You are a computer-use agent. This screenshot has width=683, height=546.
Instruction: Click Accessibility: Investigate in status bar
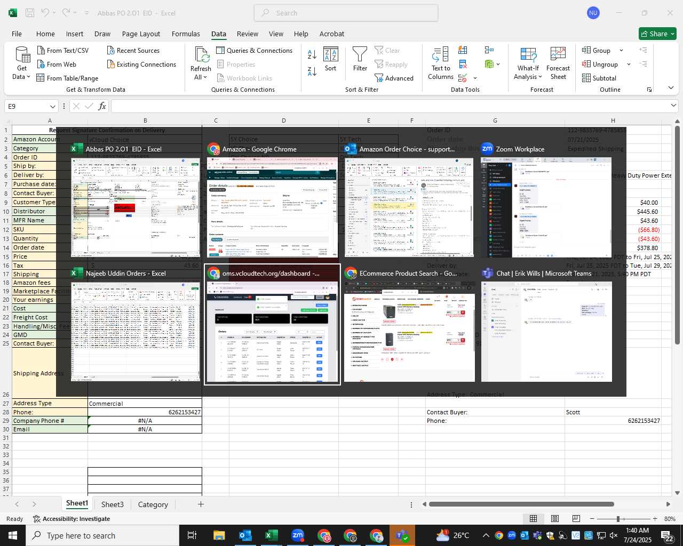(71, 519)
